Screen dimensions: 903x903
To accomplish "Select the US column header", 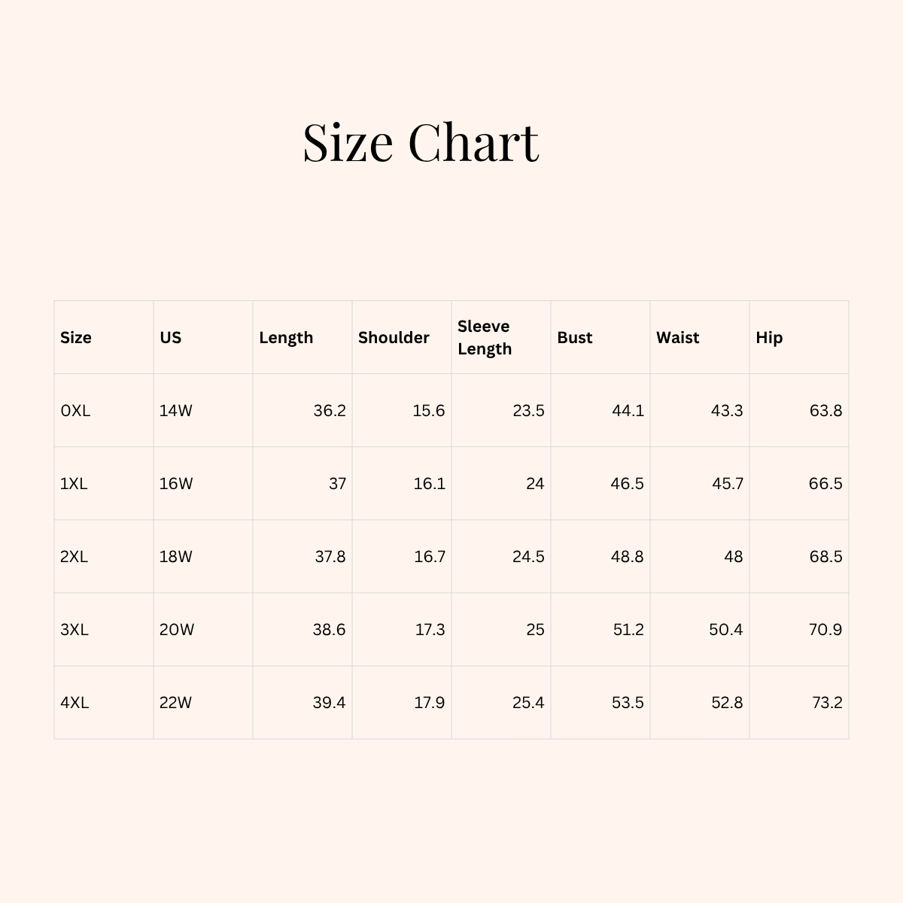I will [x=171, y=337].
